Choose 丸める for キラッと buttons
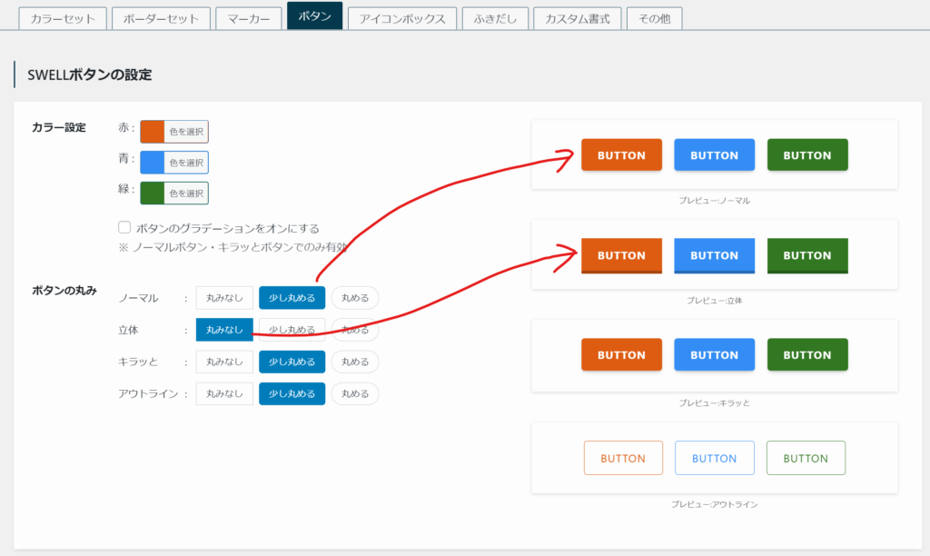 355,362
